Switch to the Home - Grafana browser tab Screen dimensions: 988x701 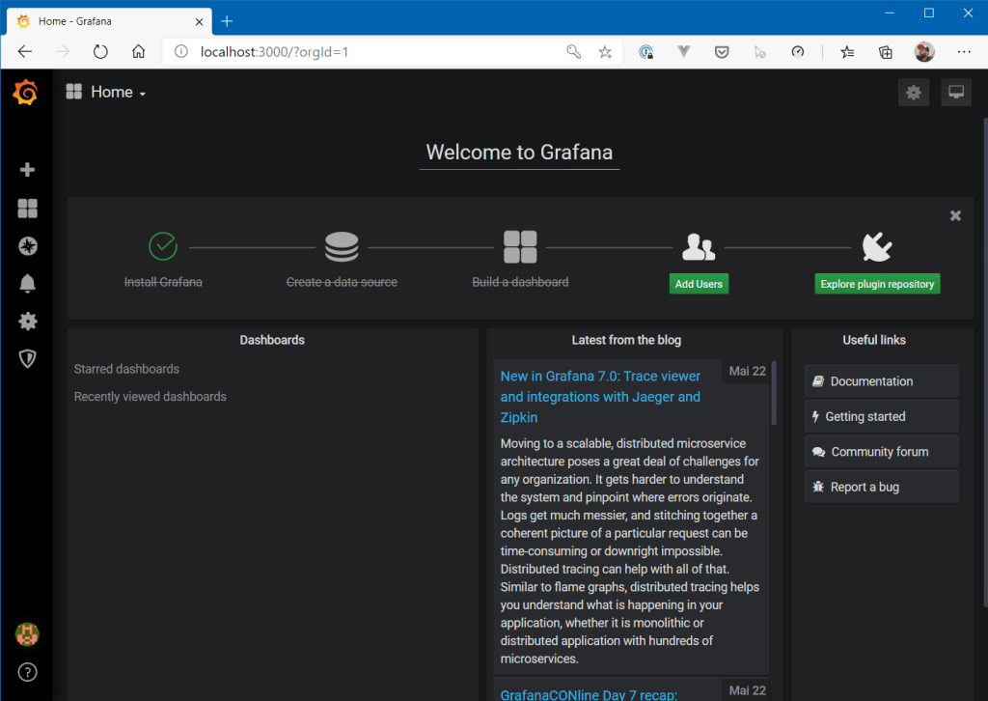click(x=96, y=20)
